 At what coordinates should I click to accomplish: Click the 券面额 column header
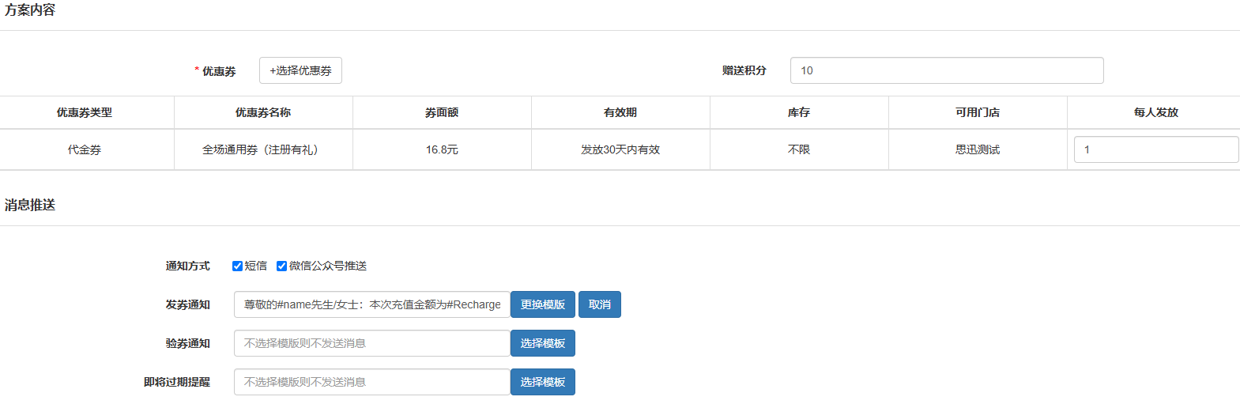442,112
